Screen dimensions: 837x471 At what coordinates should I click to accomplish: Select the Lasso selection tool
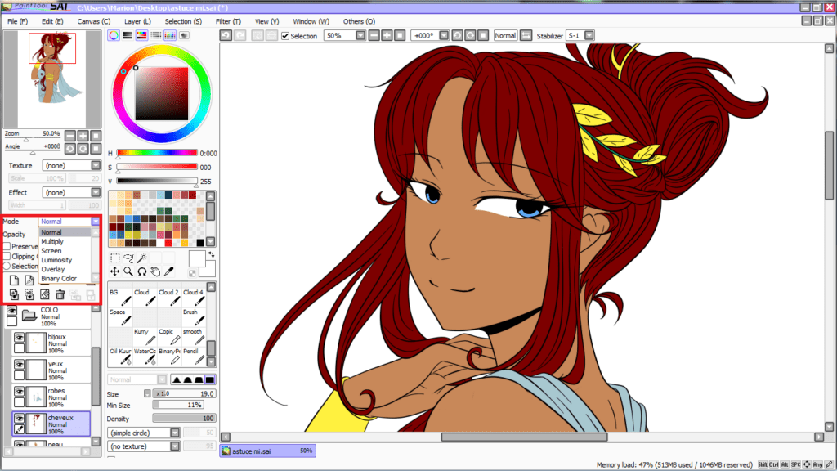coord(128,258)
